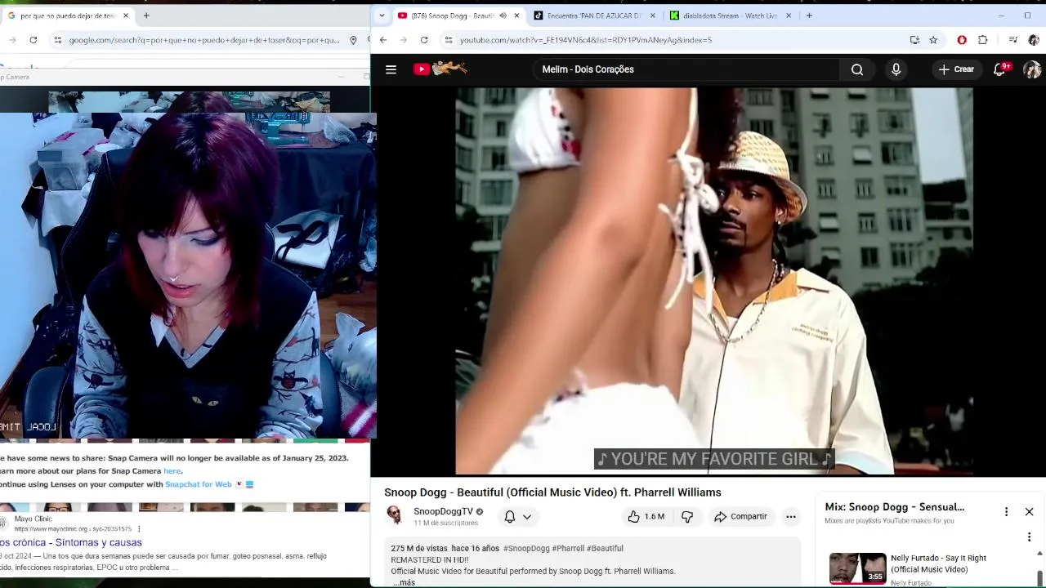This screenshot has width=1046, height=588.
Task: Close the Snoop Dogg YouTube tab
Action: (x=516, y=16)
